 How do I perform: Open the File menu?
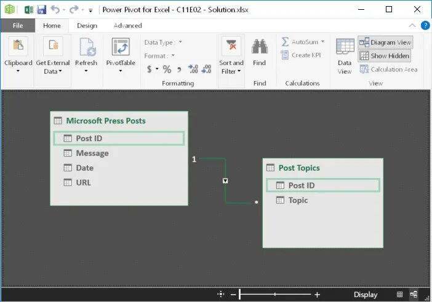[18, 26]
